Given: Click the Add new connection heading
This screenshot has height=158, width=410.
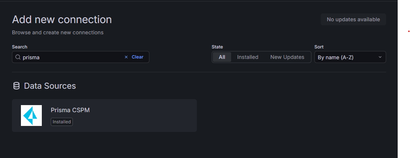Looking at the screenshot, I should click(x=62, y=20).
